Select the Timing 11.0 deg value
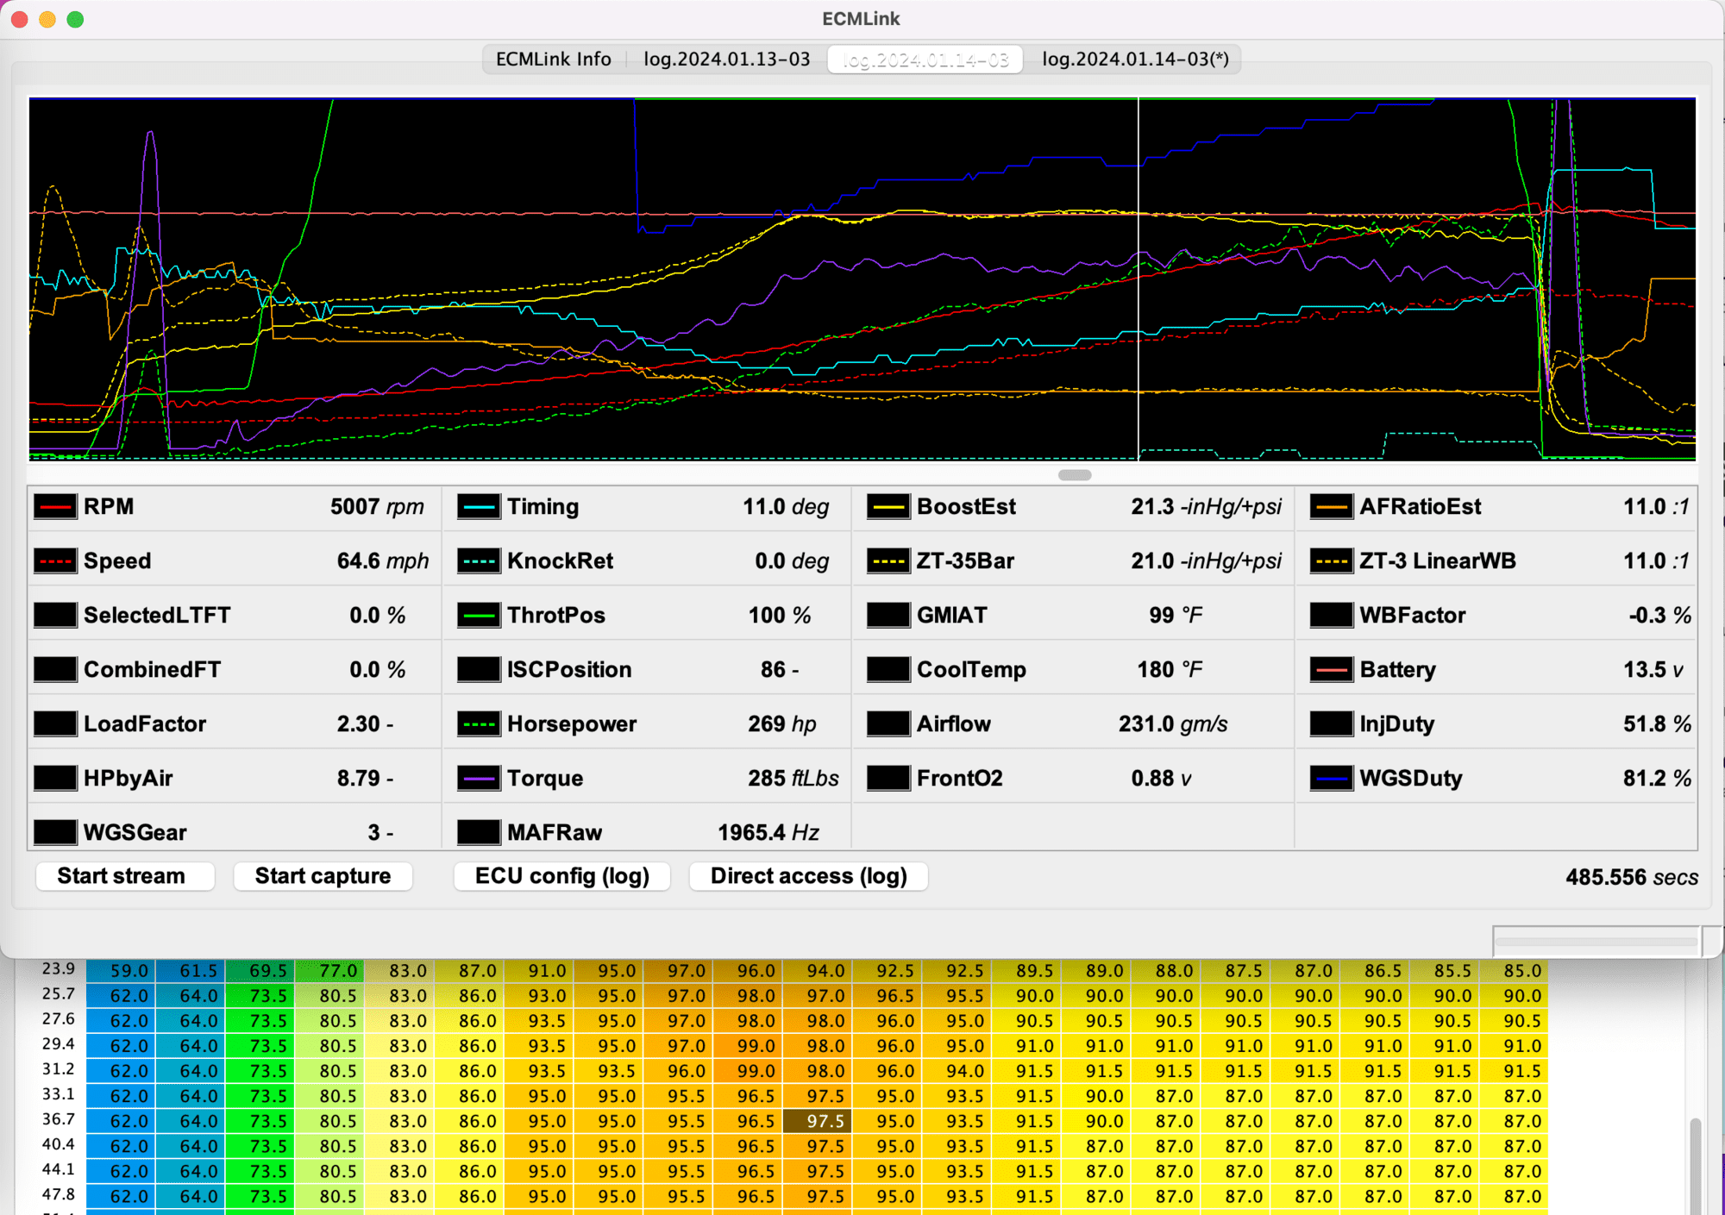 click(786, 507)
